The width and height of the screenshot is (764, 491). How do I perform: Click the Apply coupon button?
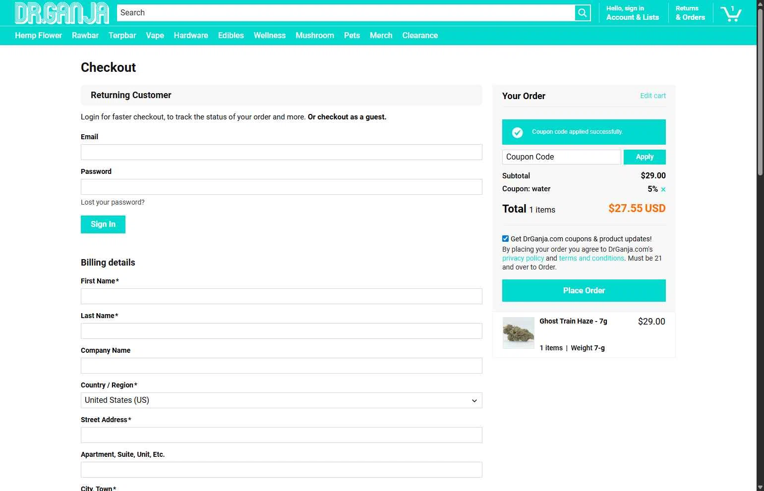645,157
